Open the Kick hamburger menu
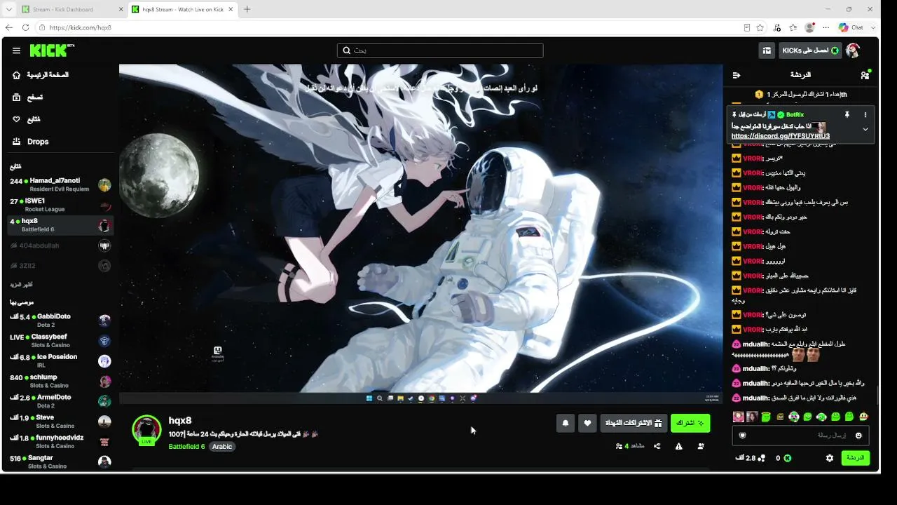 (x=16, y=50)
